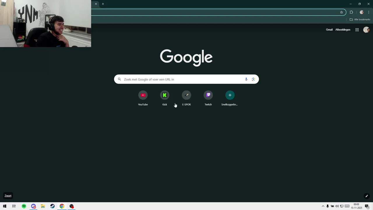
Task: Open the Google apps grid
Action: [x=357, y=30]
